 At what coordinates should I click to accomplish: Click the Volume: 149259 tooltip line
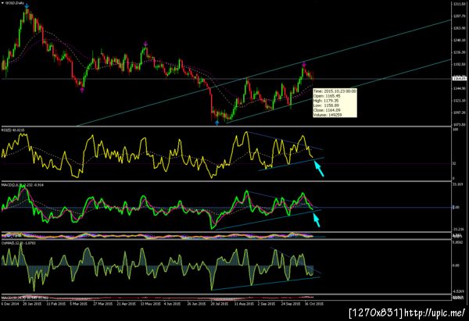coord(328,115)
